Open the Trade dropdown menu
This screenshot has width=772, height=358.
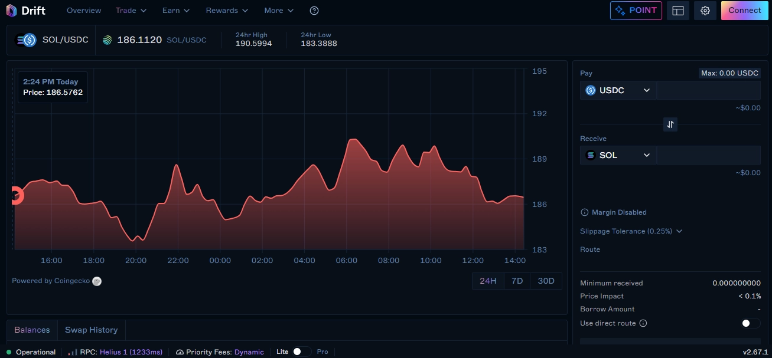tap(131, 11)
